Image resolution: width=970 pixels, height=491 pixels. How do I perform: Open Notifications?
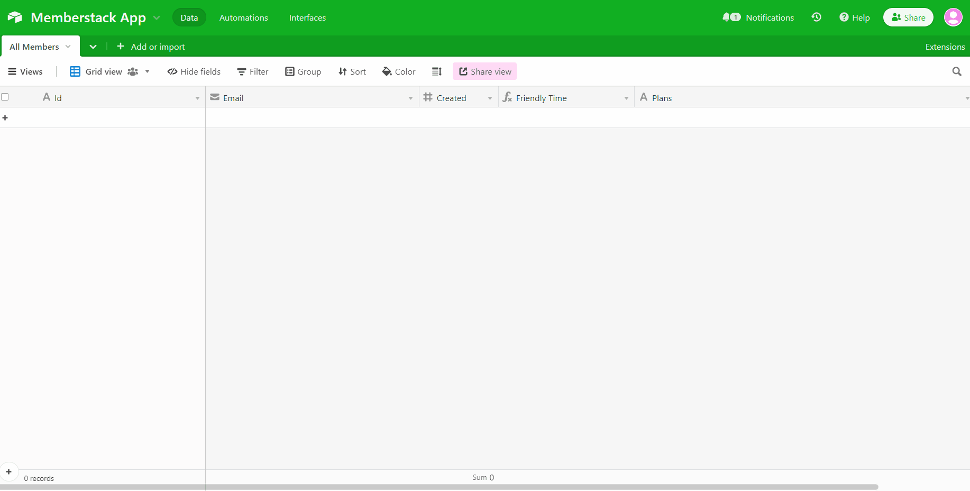[770, 17]
